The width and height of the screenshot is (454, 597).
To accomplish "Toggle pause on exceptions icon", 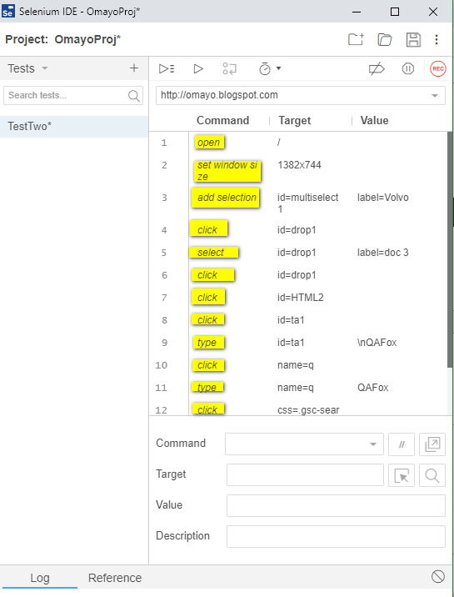I will [x=408, y=68].
